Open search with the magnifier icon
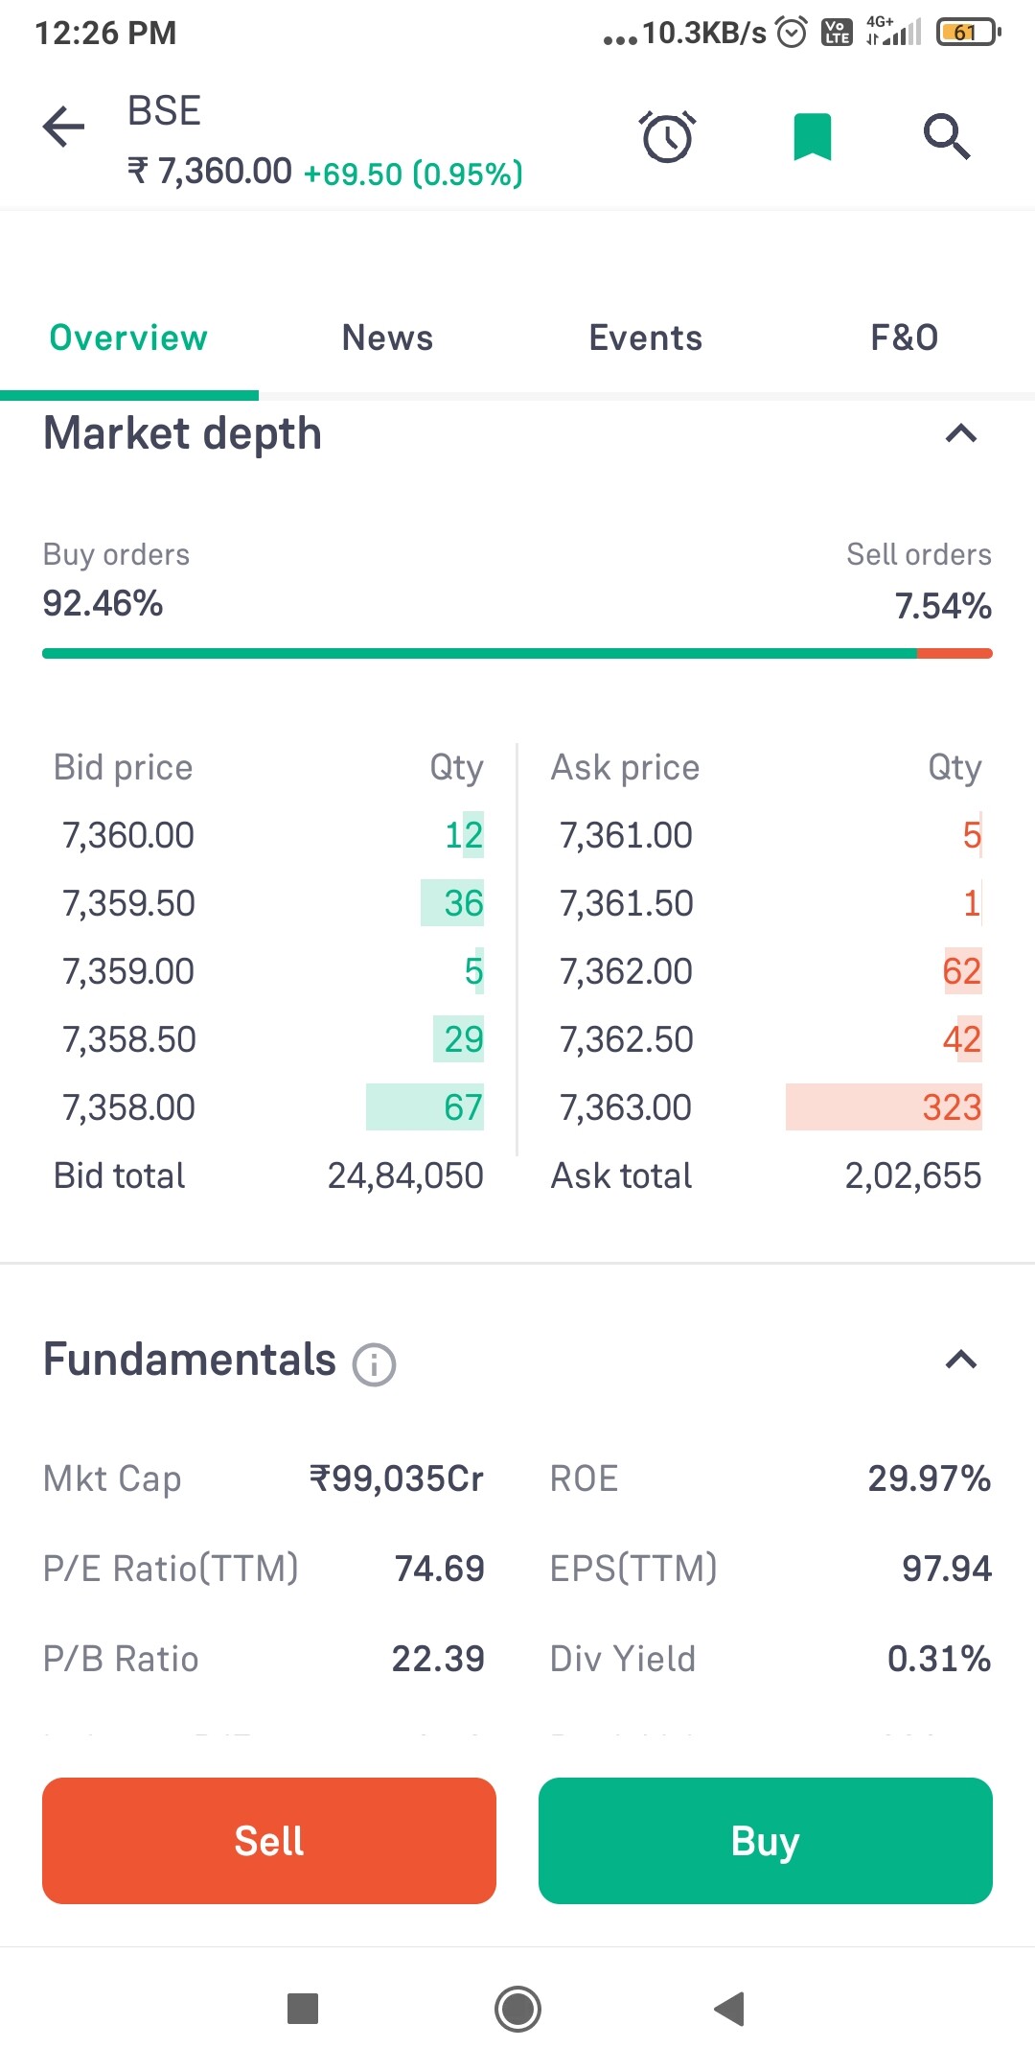This screenshot has height=2071, width=1035. (x=947, y=136)
